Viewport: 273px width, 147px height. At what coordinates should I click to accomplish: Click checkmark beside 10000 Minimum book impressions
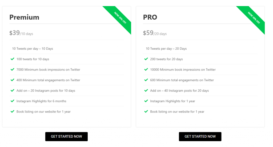(x=146, y=70)
